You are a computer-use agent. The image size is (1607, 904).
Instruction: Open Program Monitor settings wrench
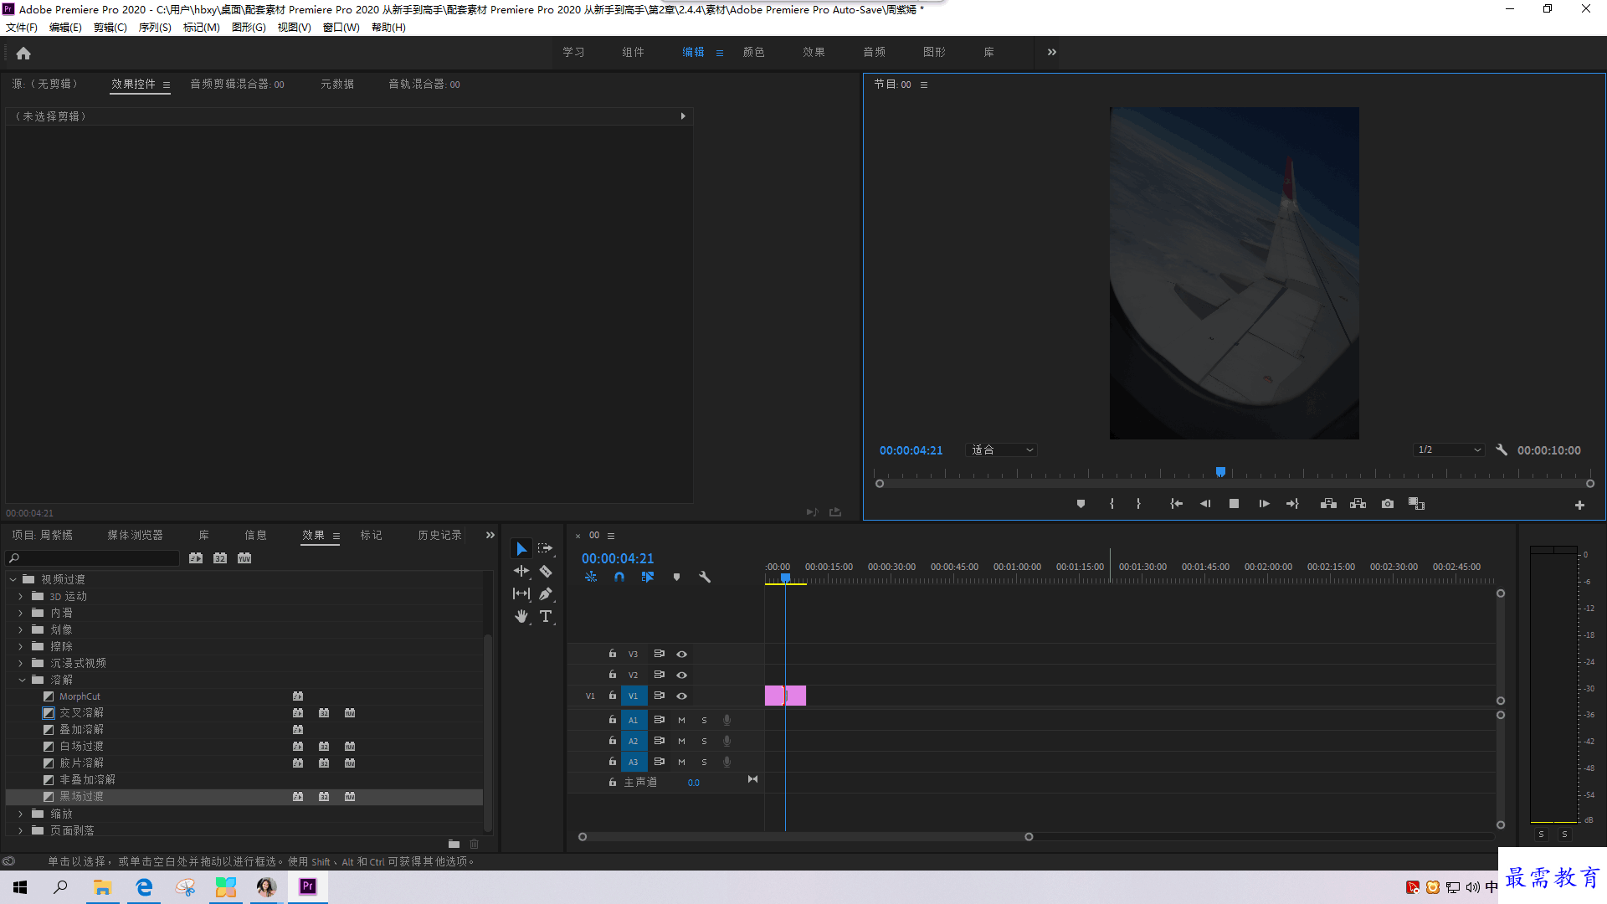(x=1502, y=449)
